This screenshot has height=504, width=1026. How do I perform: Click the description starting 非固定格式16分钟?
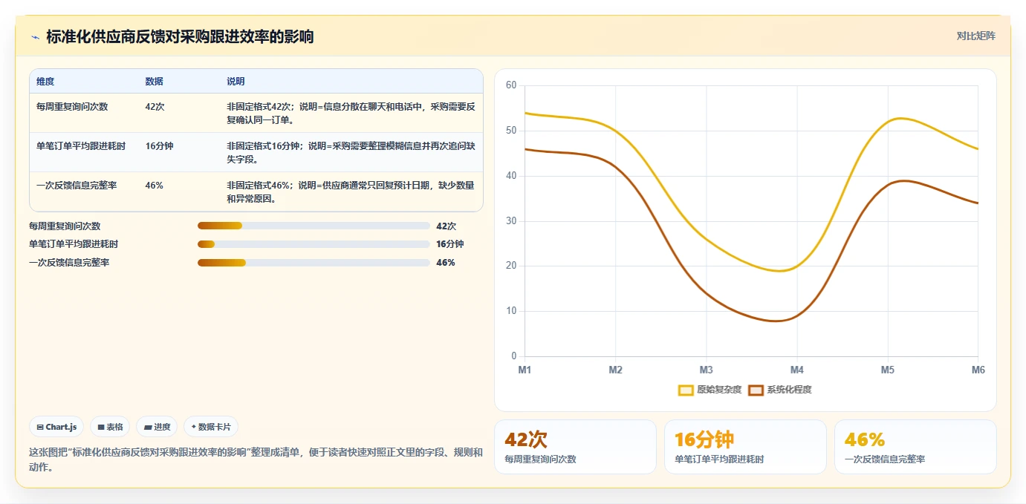pyautogui.click(x=351, y=152)
